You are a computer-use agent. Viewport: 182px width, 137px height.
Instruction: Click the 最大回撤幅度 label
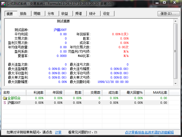(18, 82)
